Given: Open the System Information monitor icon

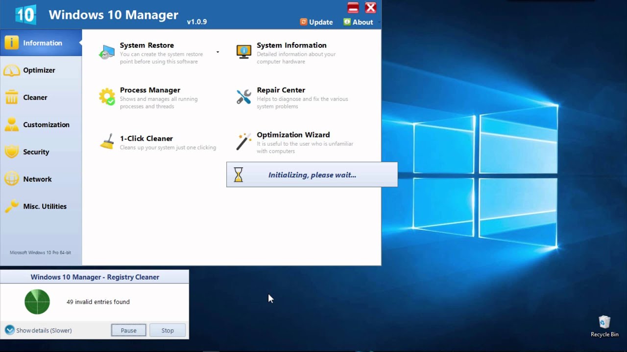Looking at the screenshot, I should 243,52.
